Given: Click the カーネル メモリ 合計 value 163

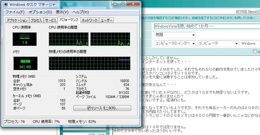Looking at the screenshot, I should 63,100.
